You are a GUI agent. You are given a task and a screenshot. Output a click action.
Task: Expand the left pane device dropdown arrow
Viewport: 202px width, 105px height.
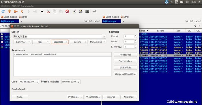point(22,21)
